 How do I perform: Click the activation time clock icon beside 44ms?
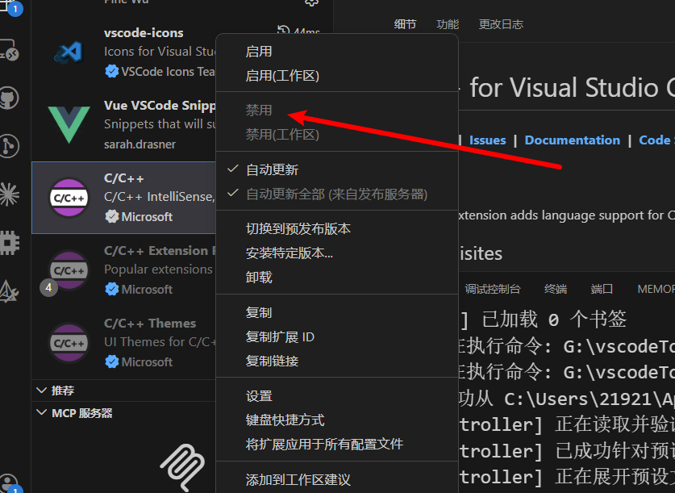click(x=283, y=30)
